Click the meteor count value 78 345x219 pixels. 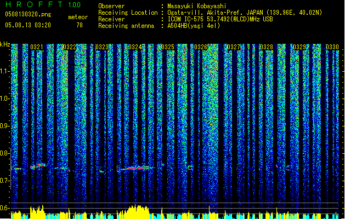[80, 25]
